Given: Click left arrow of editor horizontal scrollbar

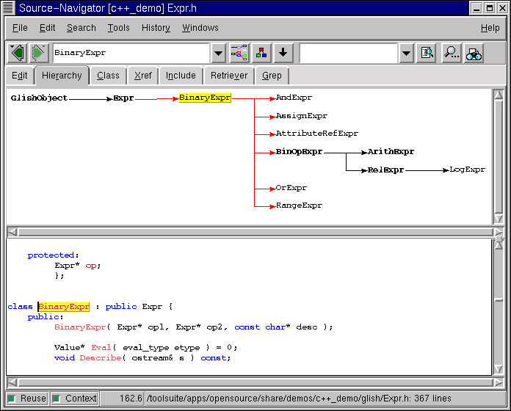Looking at the screenshot, I should point(12,382).
